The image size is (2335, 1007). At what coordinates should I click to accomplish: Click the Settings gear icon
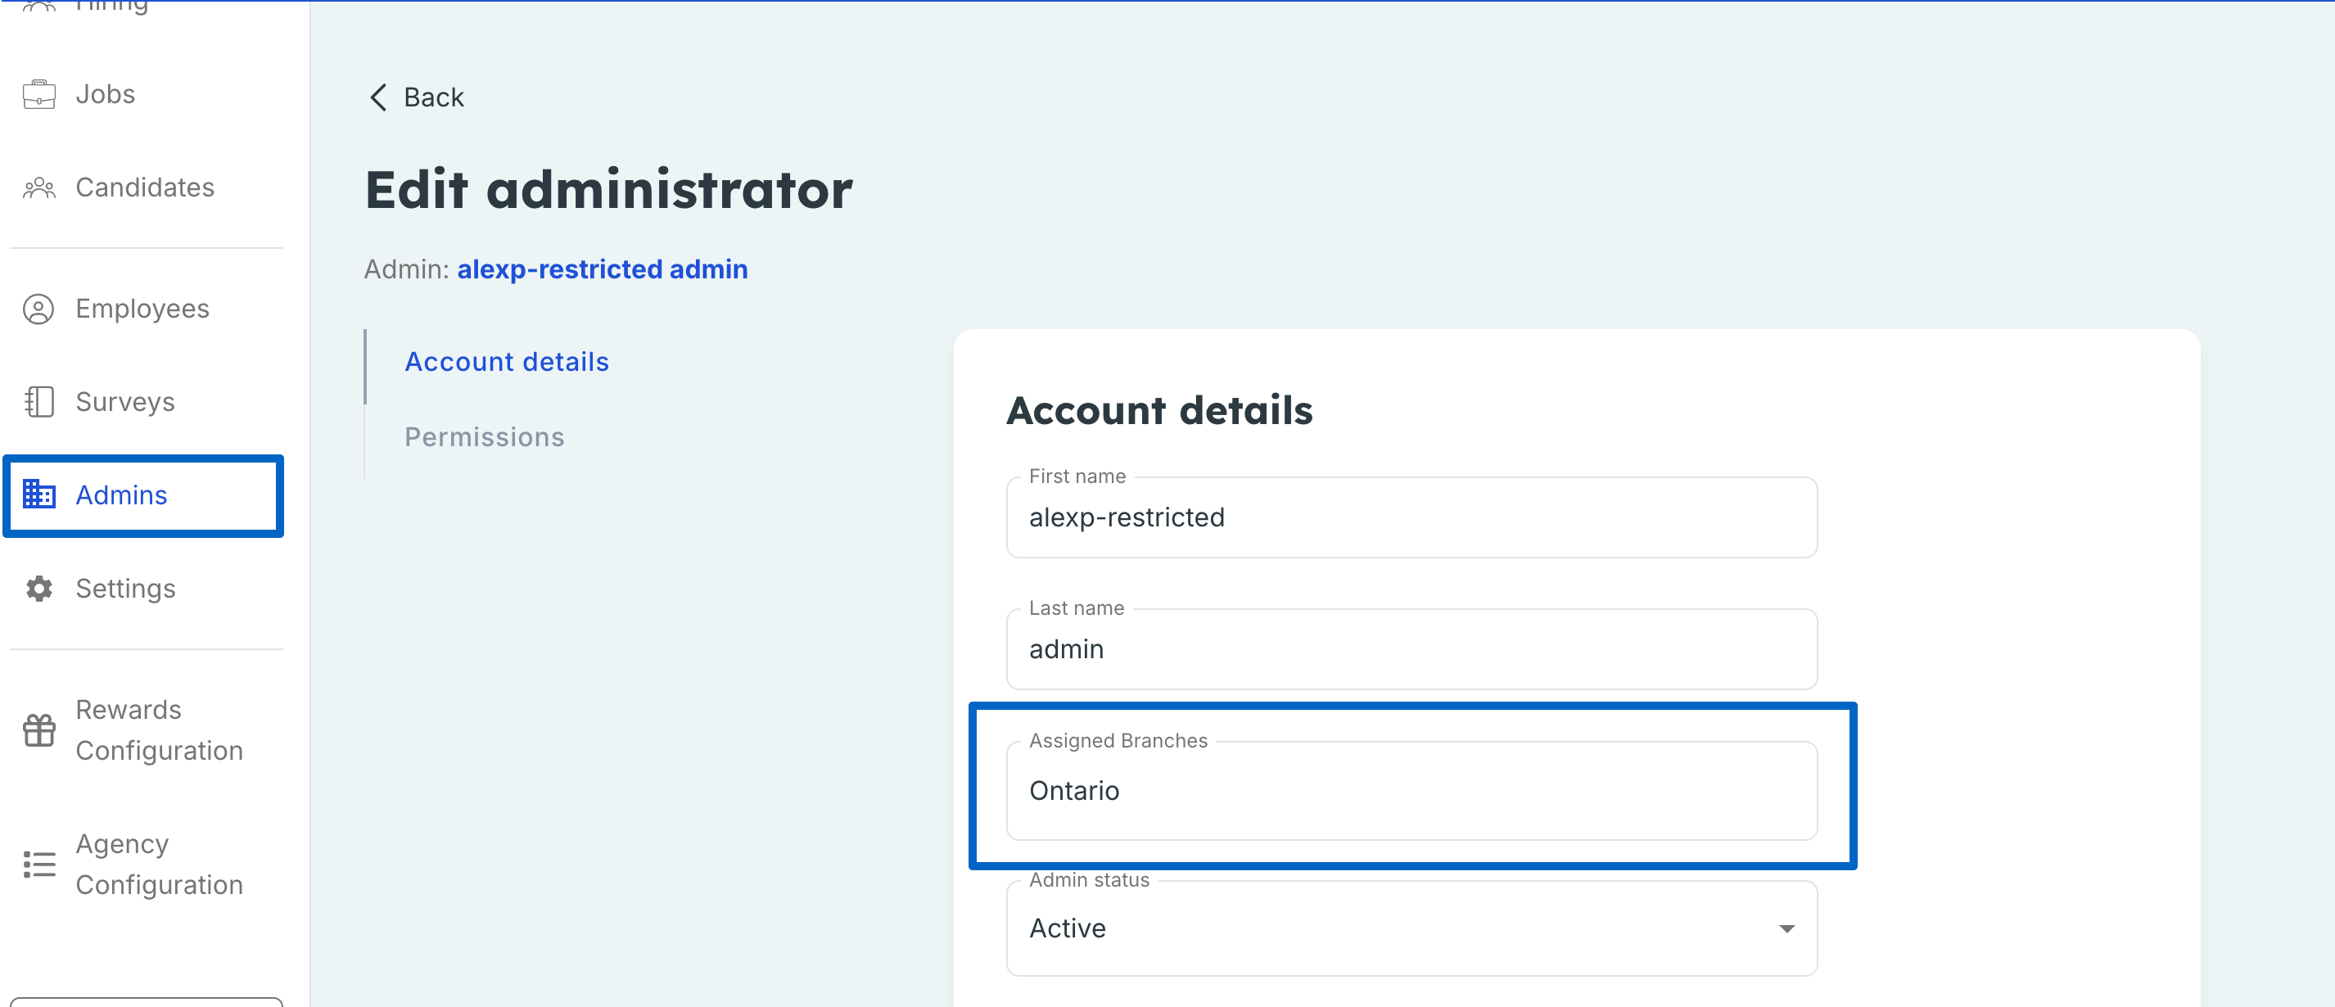39,589
